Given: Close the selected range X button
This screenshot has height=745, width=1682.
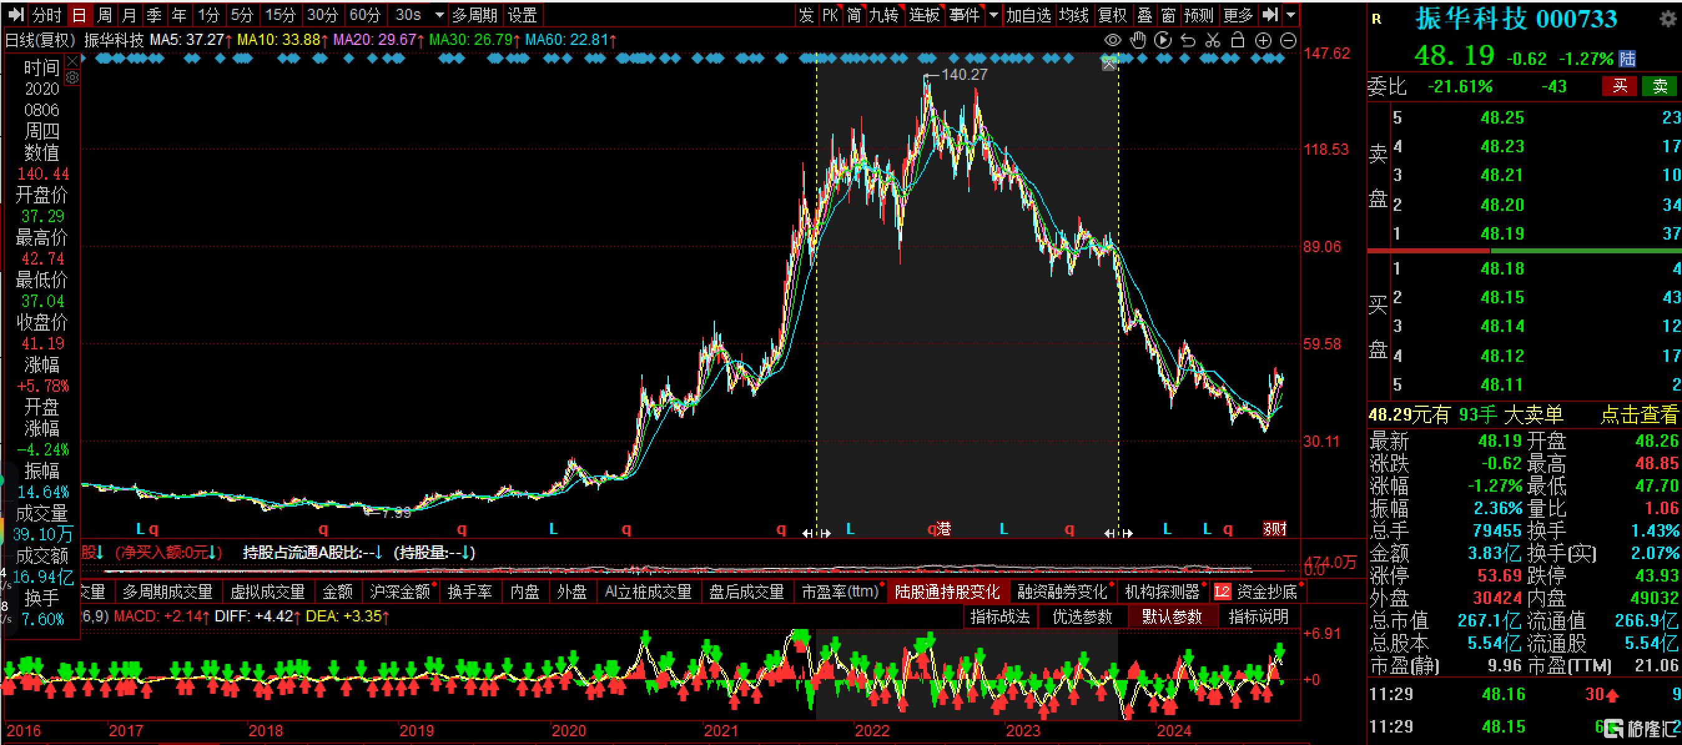Looking at the screenshot, I should click(x=1109, y=64).
